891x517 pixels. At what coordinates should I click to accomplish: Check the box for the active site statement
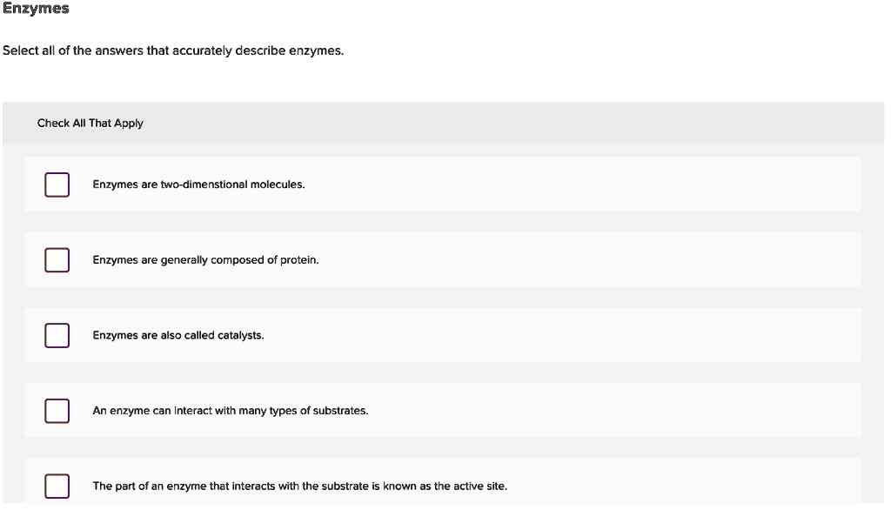click(x=57, y=486)
